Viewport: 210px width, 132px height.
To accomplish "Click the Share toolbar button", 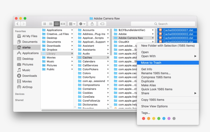I will 92,24.
